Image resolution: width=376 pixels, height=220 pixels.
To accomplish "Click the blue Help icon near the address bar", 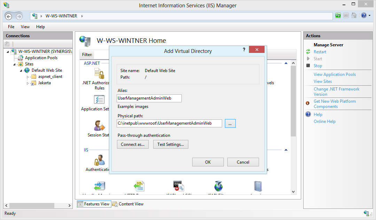I will pyautogui.click(x=363, y=16).
